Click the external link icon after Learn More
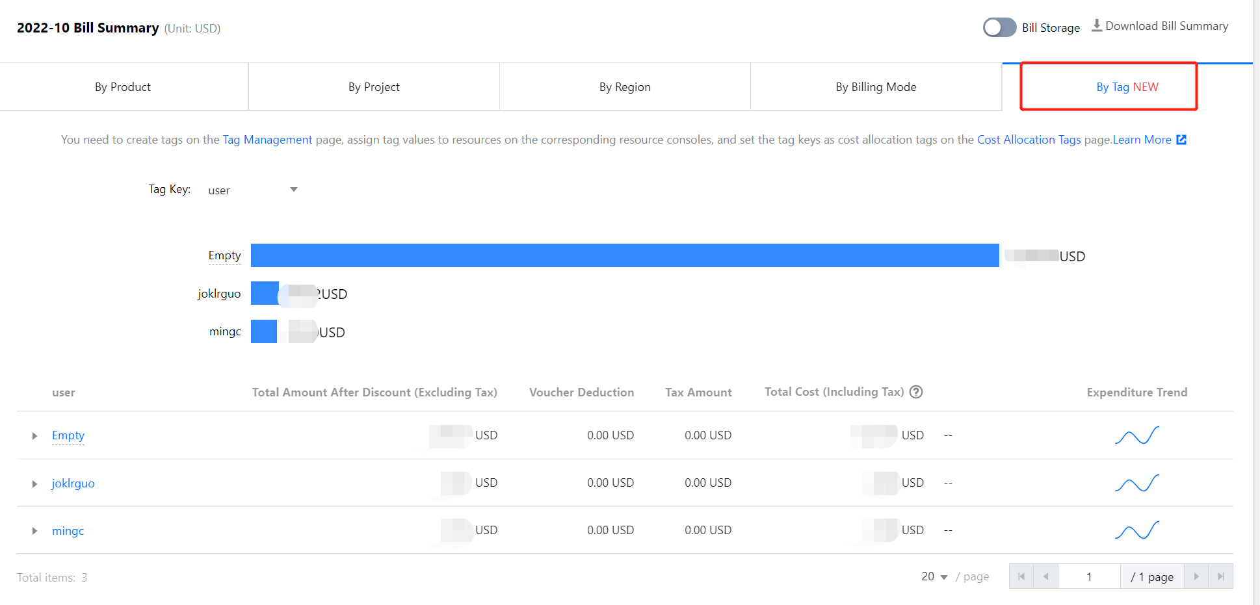Screen dimensions: 1260x605 (x=1181, y=140)
